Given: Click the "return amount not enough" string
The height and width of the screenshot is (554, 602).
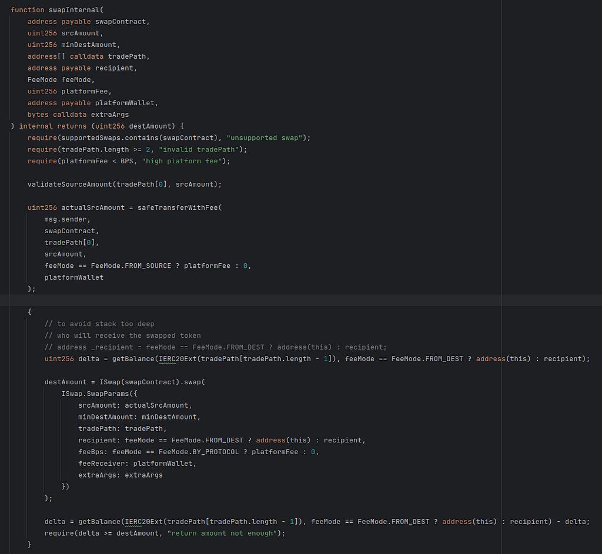Looking at the screenshot, I should (223, 533).
